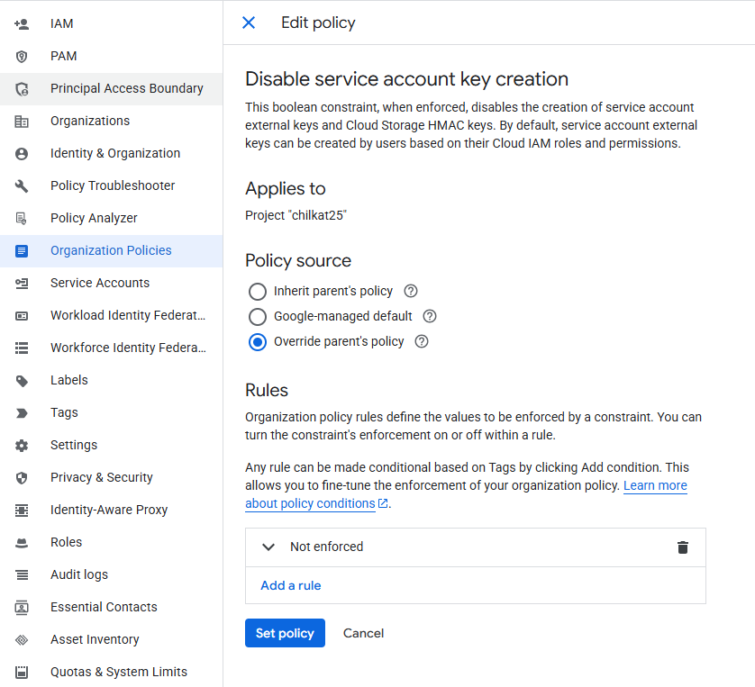Open help for Google-managed default
The height and width of the screenshot is (687, 755).
(x=430, y=316)
